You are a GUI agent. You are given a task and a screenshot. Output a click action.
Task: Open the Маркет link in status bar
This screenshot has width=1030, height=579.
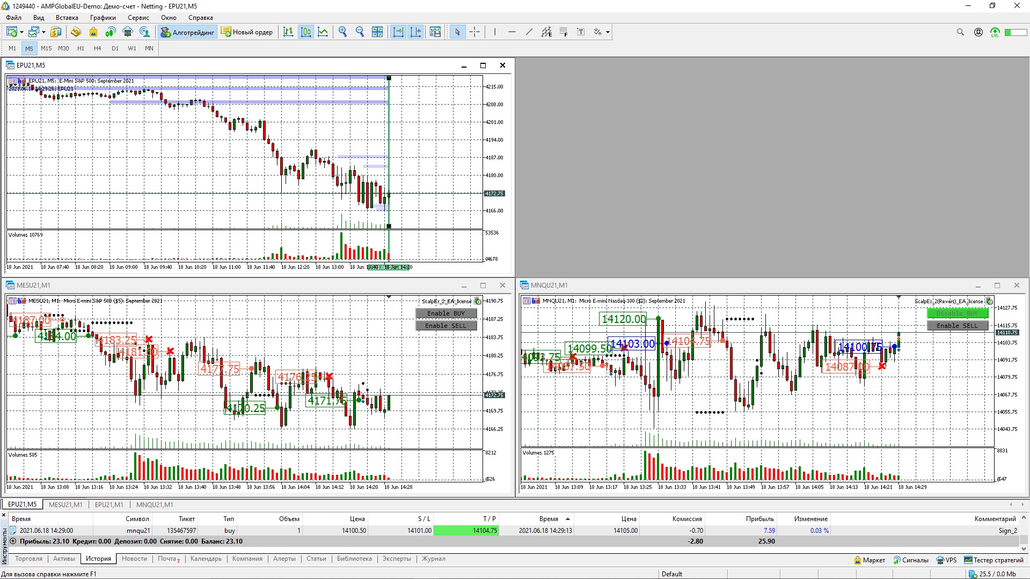click(x=870, y=560)
